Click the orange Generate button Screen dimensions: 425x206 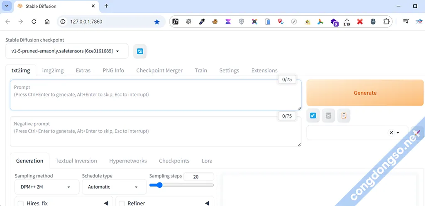(x=365, y=93)
